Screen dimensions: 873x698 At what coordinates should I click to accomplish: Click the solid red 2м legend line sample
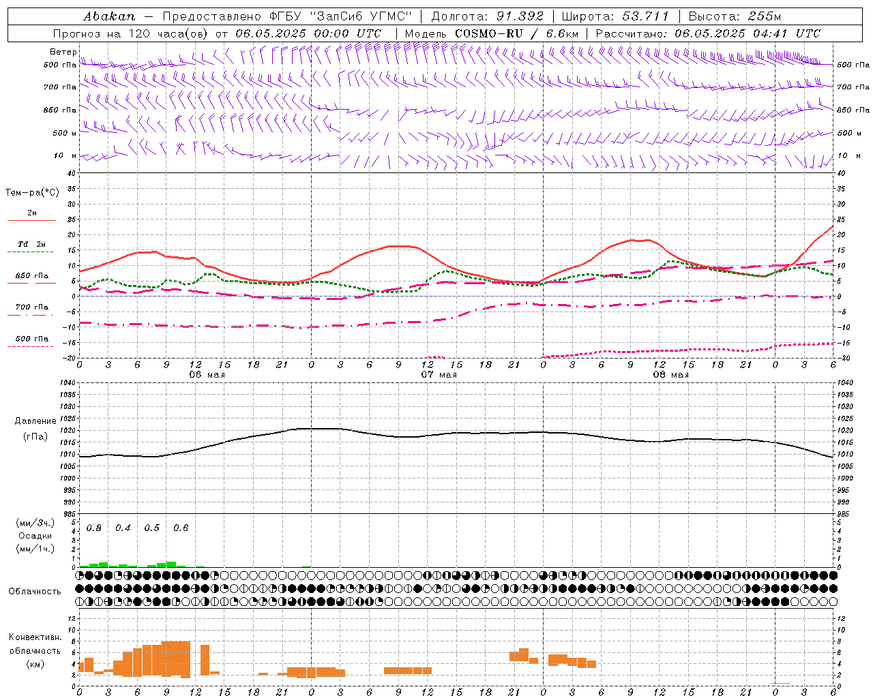point(31,220)
